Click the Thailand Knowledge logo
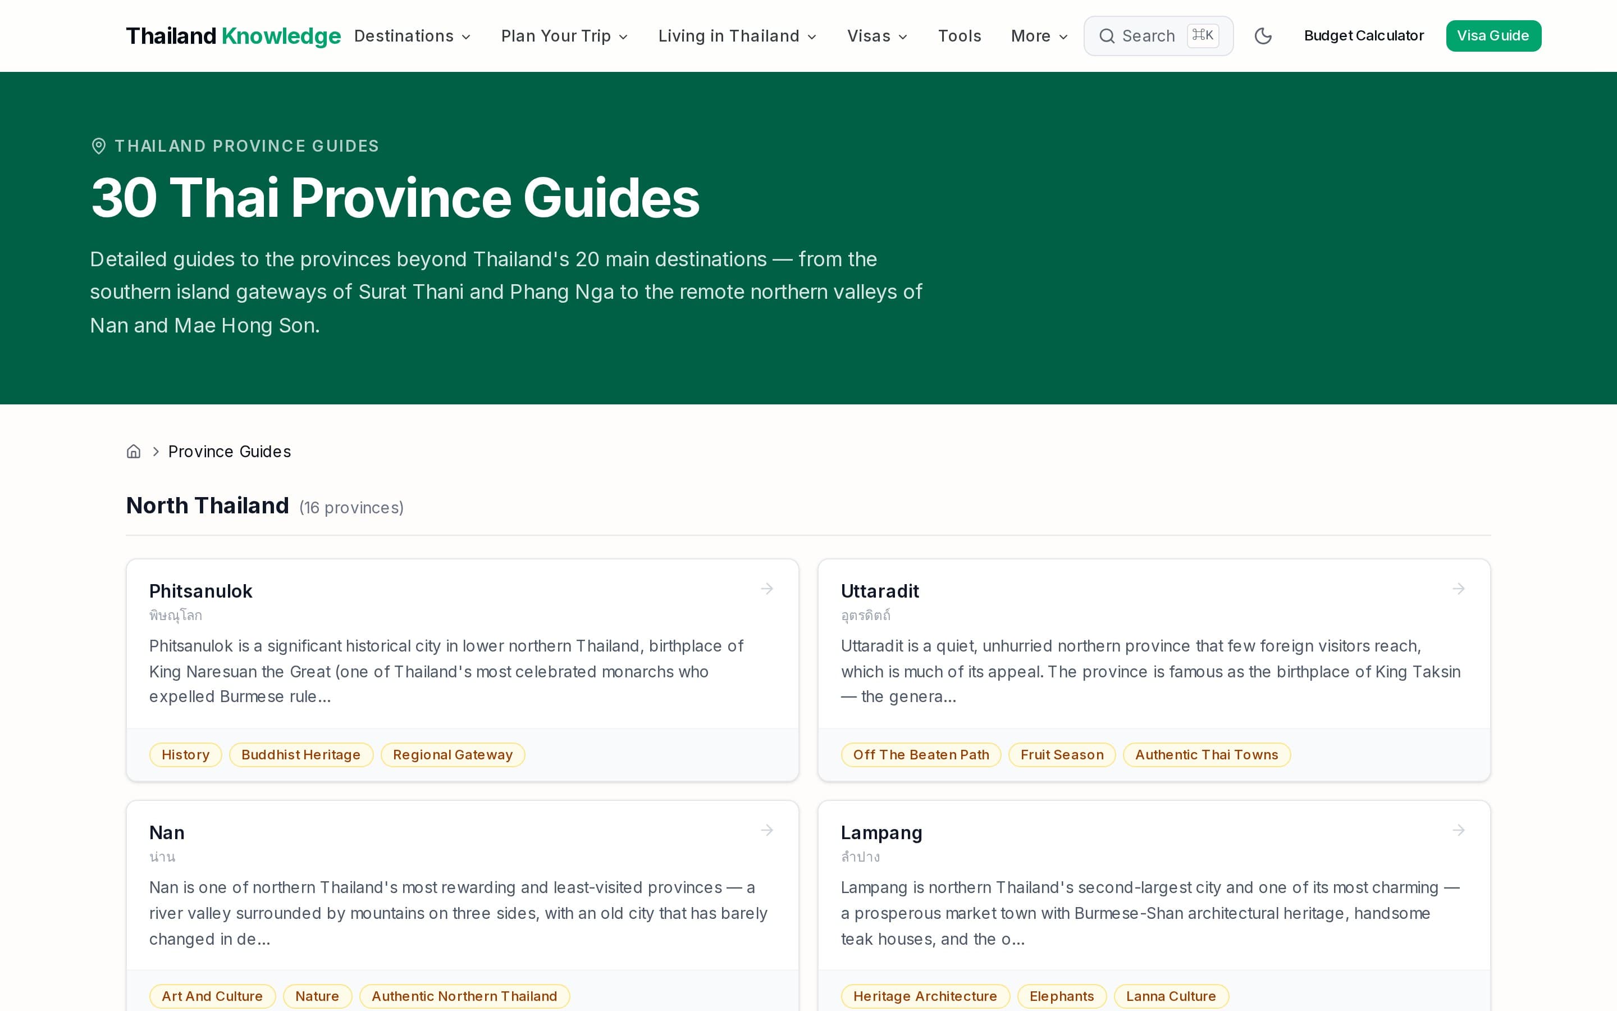 [x=233, y=36]
